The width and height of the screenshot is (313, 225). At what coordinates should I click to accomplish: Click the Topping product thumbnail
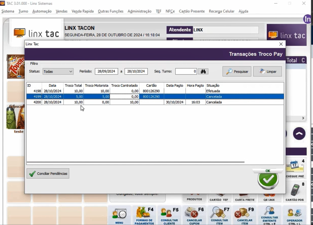click(x=16, y=67)
